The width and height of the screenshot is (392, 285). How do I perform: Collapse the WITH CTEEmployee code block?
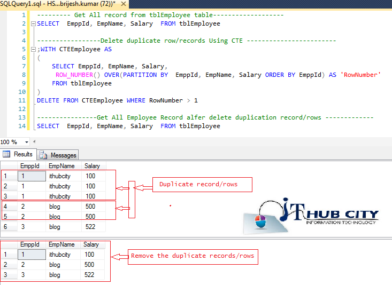click(33, 50)
